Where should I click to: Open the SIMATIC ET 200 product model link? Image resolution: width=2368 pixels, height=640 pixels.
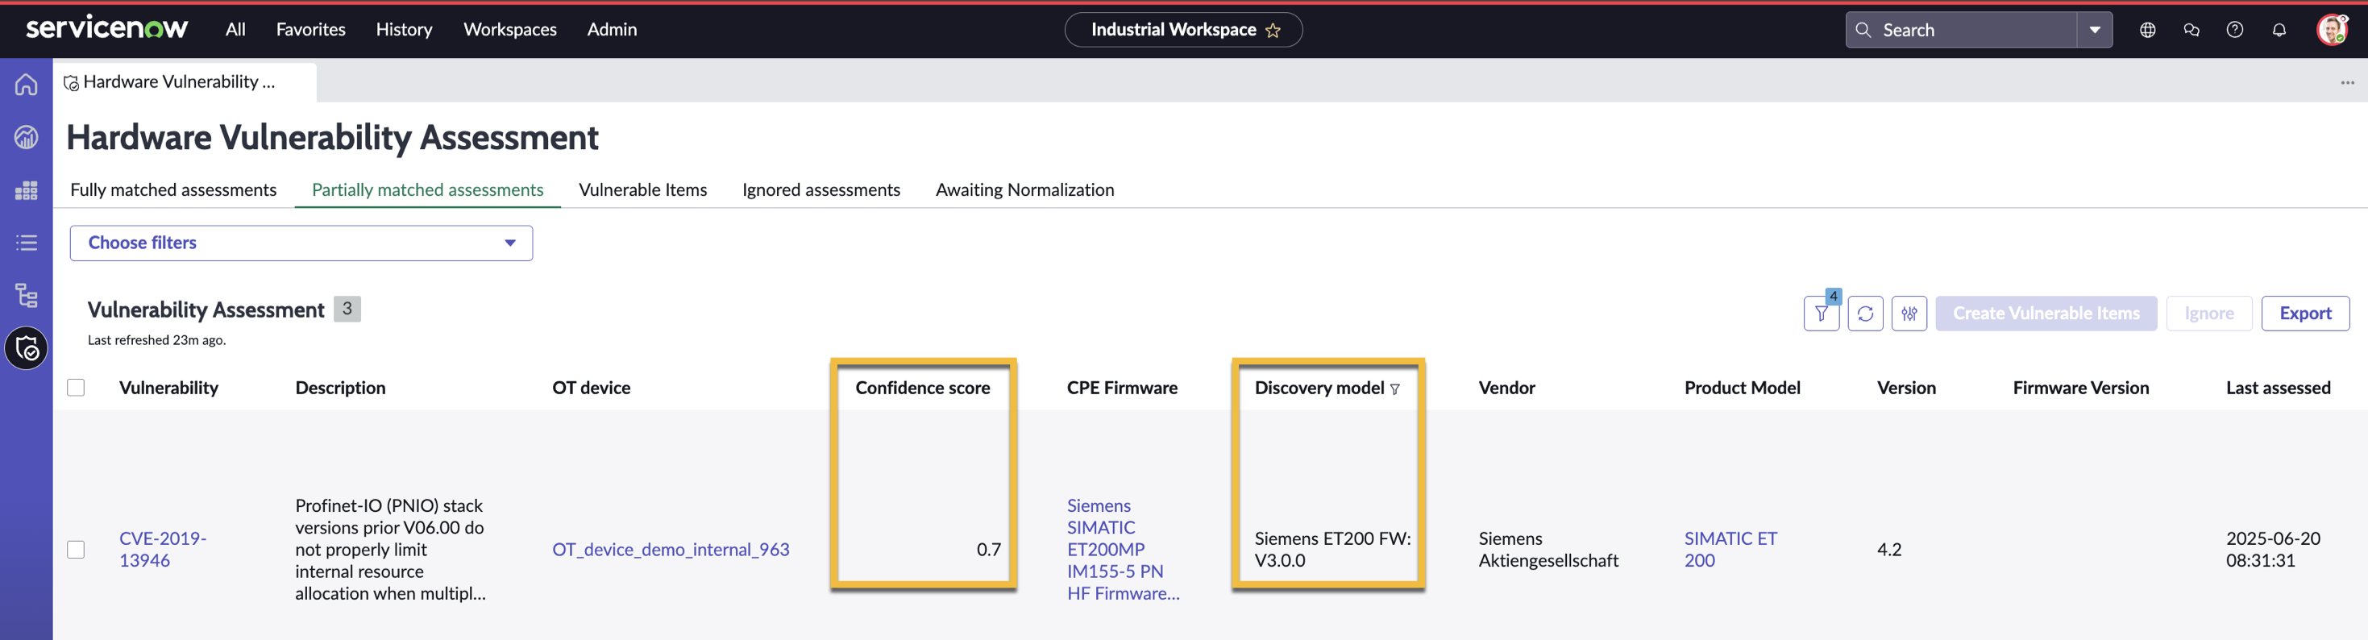tap(1730, 549)
